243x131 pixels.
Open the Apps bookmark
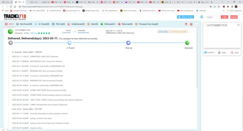5,11
